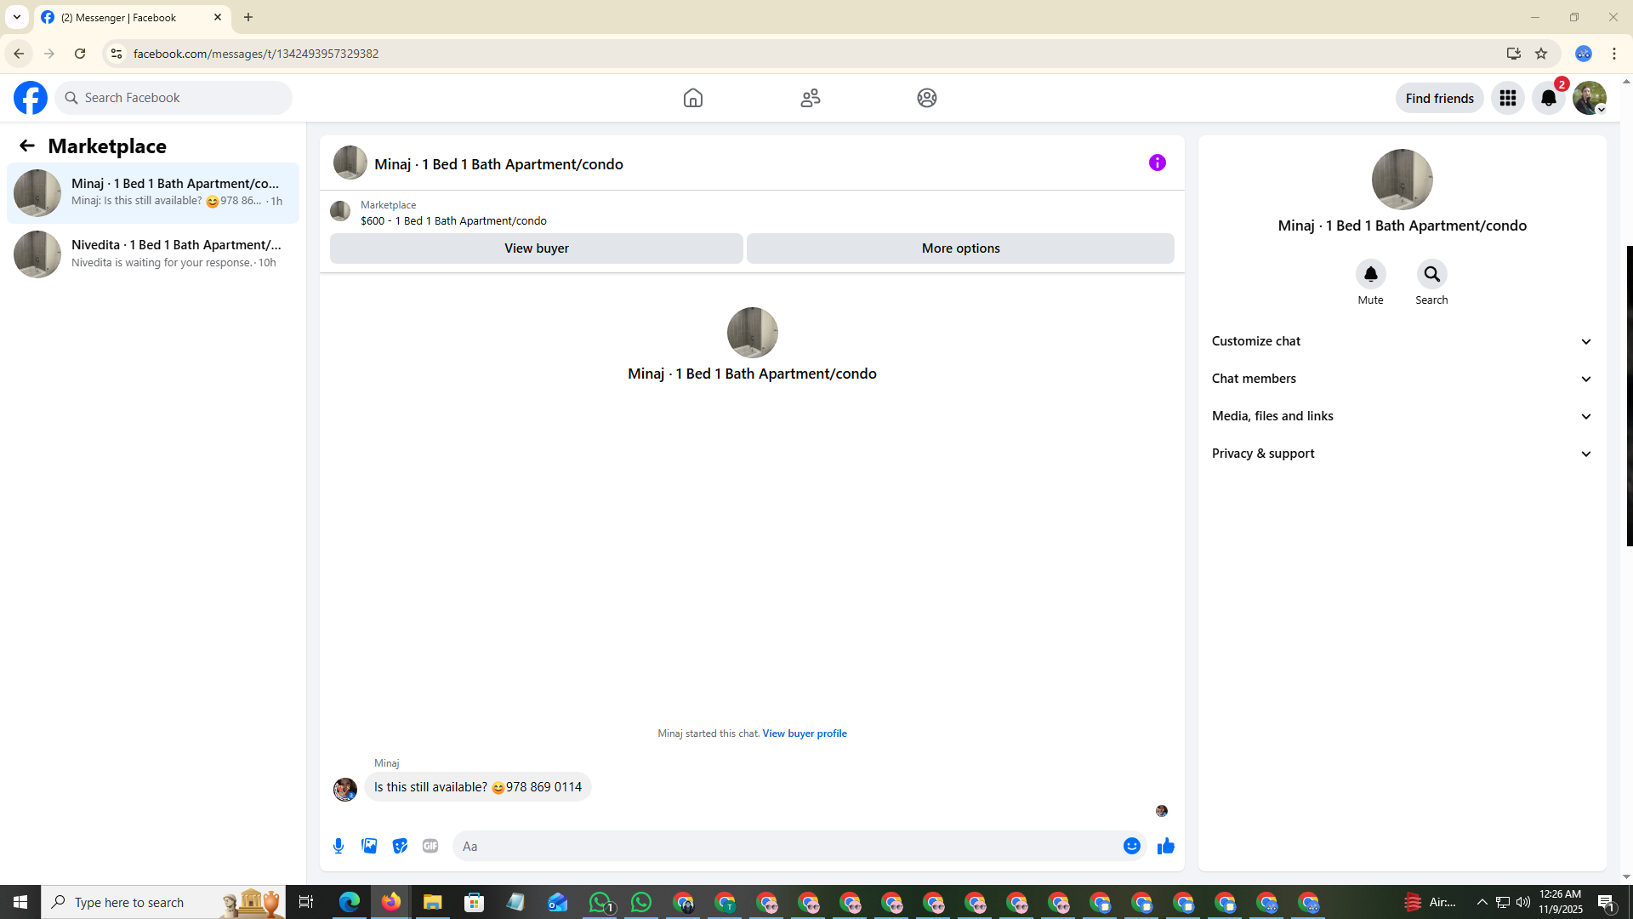Mute this conversation
The width and height of the screenshot is (1633, 919).
(x=1370, y=274)
